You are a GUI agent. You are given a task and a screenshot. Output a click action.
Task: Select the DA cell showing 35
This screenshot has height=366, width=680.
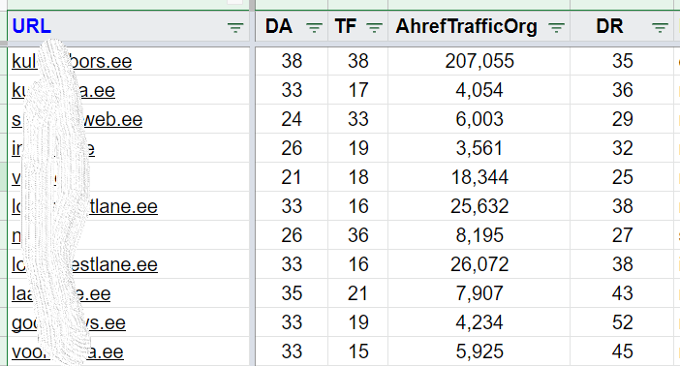click(x=292, y=293)
